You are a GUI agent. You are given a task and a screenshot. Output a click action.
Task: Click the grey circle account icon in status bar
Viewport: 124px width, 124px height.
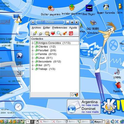pos(73,95)
